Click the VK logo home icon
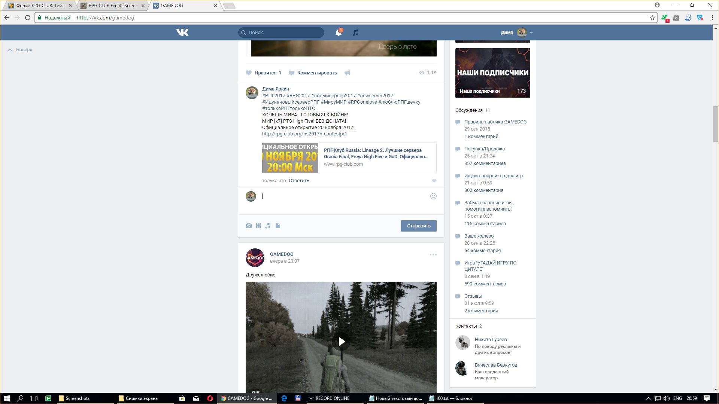719x404 pixels. click(x=182, y=33)
